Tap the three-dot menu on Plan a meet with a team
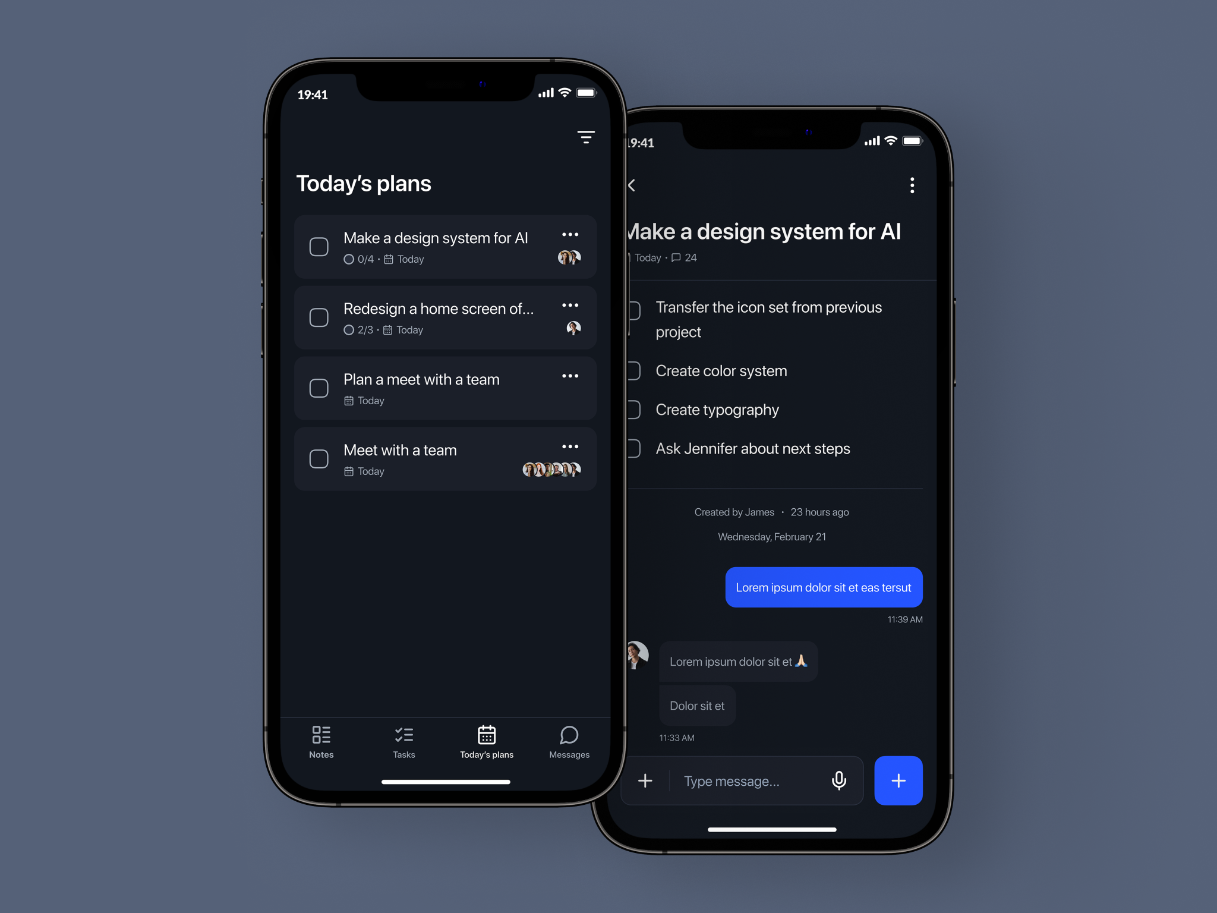1217x913 pixels. pyautogui.click(x=572, y=378)
